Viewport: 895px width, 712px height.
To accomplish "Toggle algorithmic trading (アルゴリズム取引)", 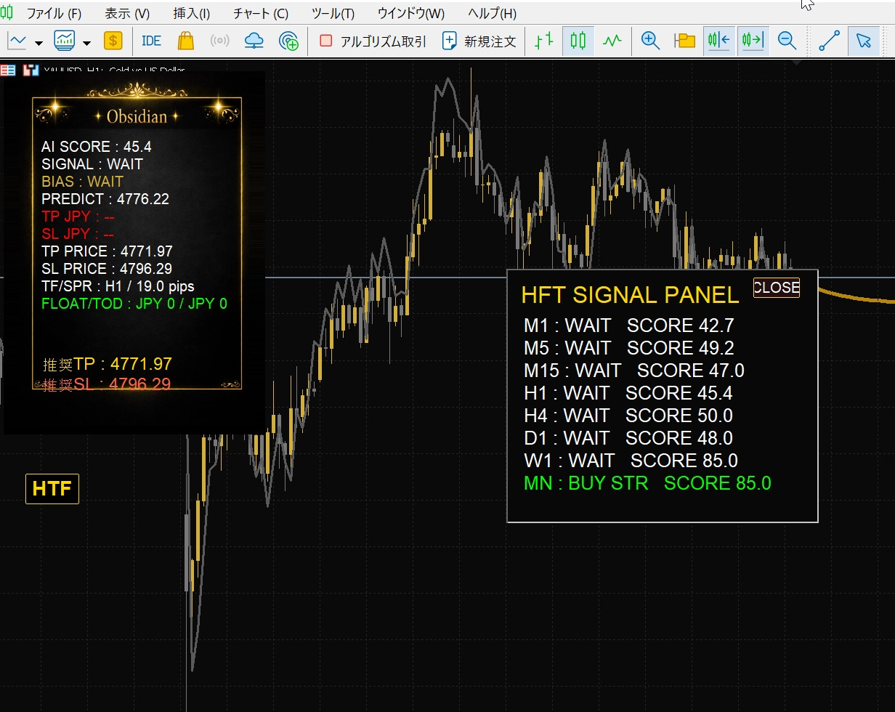I will [373, 41].
